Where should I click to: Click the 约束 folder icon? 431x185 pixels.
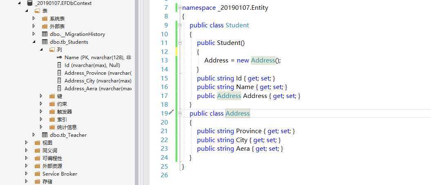52,104
